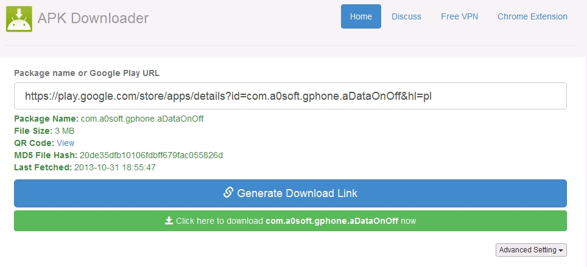
Task: Expand the Advanced Setting dropdown
Action: tap(530, 250)
